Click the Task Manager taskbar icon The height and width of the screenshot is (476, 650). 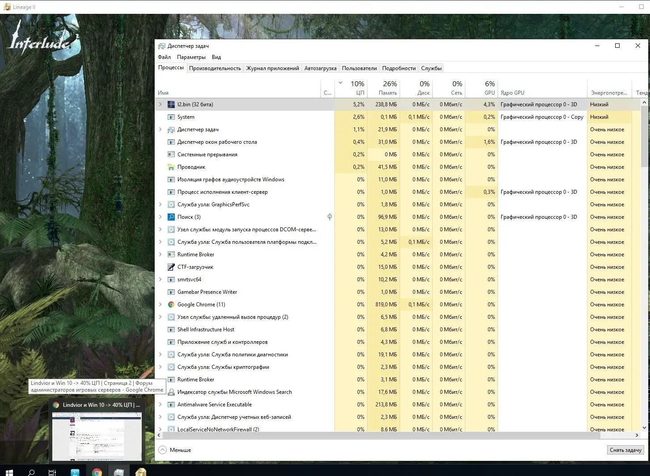(x=118, y=472)
